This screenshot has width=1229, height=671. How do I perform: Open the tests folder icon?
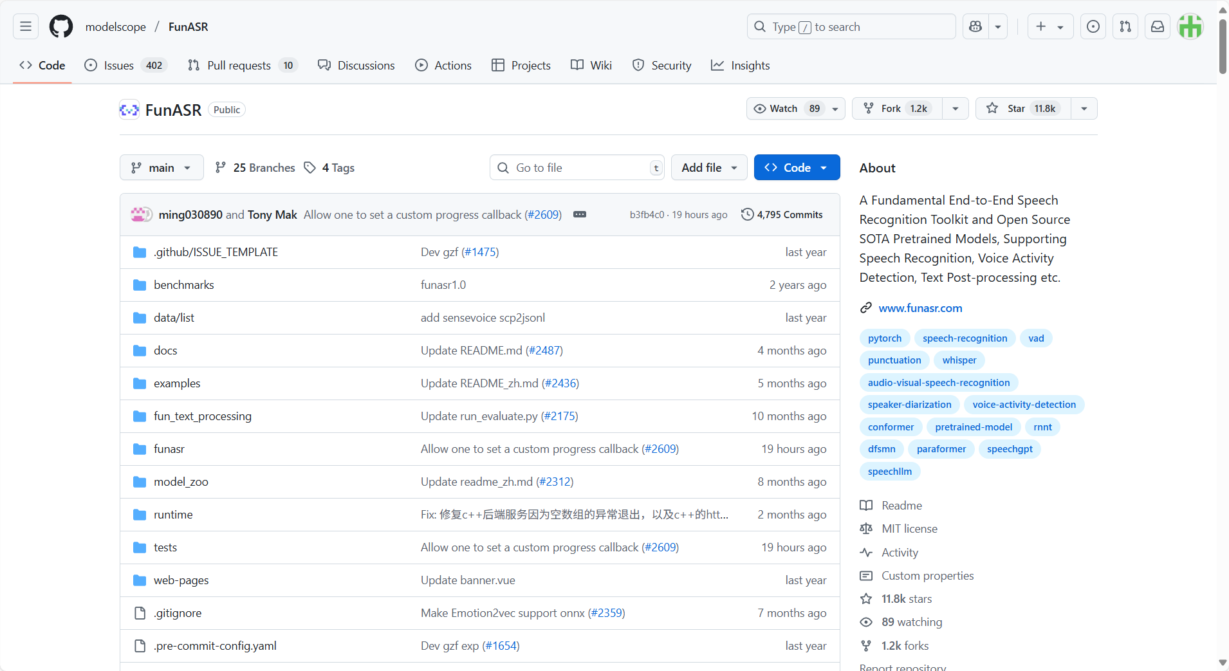point(140,547)
